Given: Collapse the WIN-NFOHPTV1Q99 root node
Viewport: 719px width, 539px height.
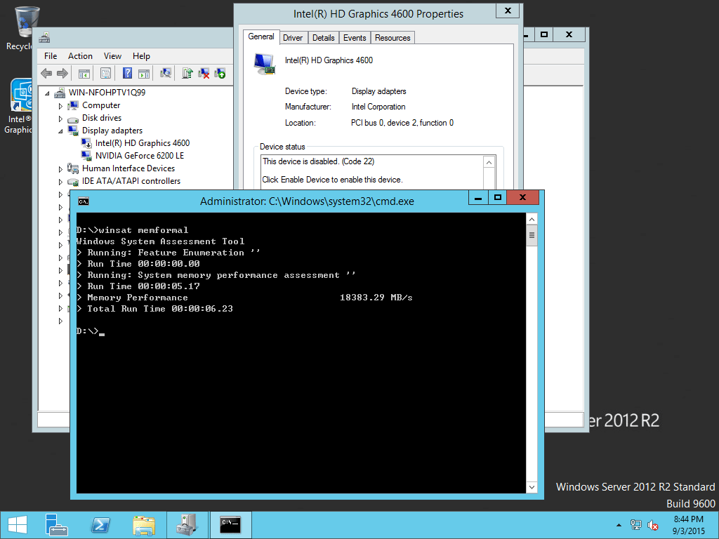Looking at the screenshot, I should pos(47,93).
